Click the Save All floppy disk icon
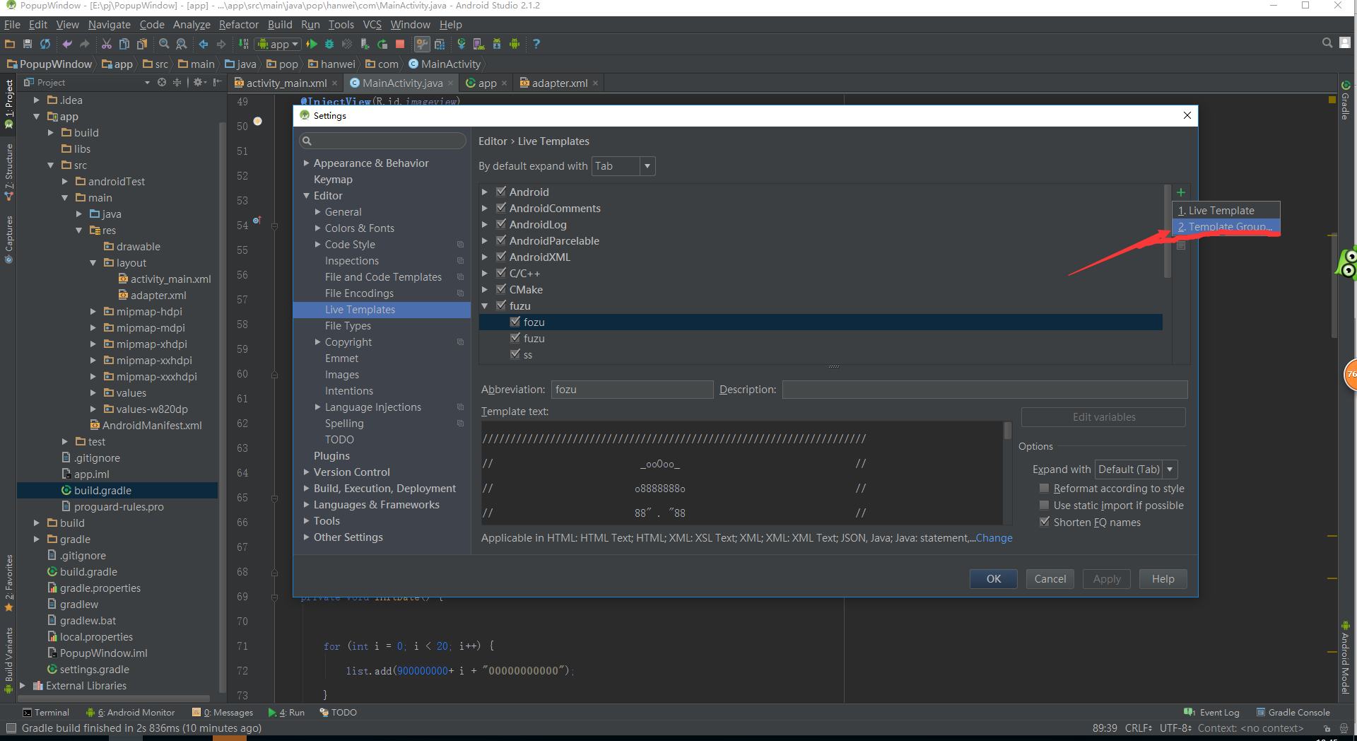1357x741 pixels. pos(28,44)
